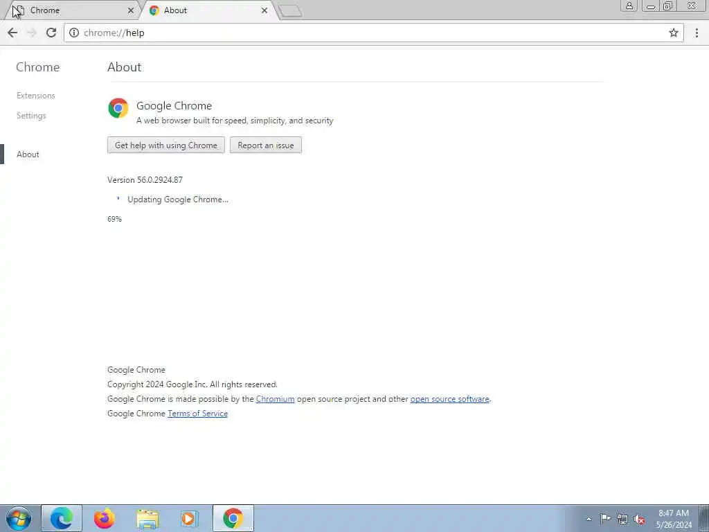Bookmark this page using the star icon
This screenshot has height=532, width=709.
click(x=673, y=33)
